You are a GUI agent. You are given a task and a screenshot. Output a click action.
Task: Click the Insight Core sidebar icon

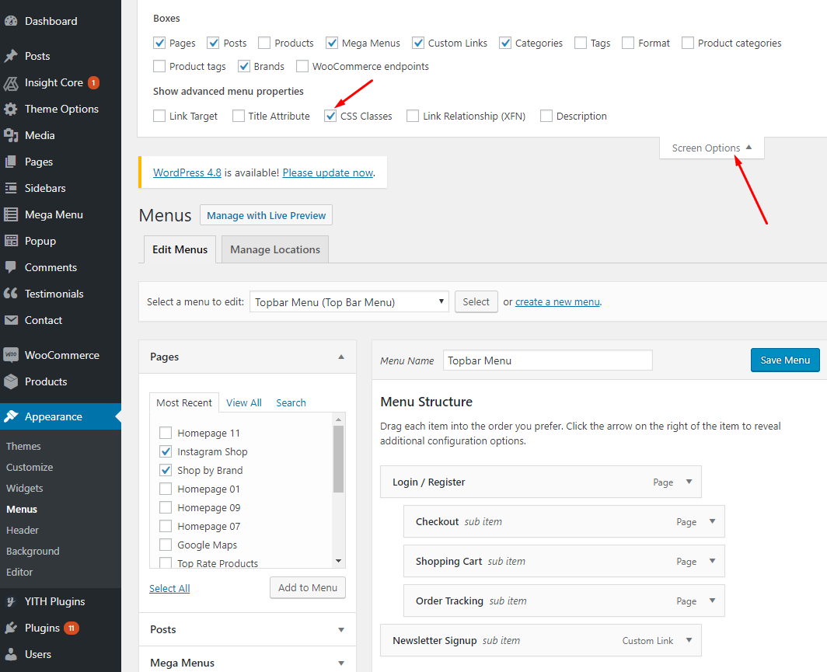click(11, 83)
